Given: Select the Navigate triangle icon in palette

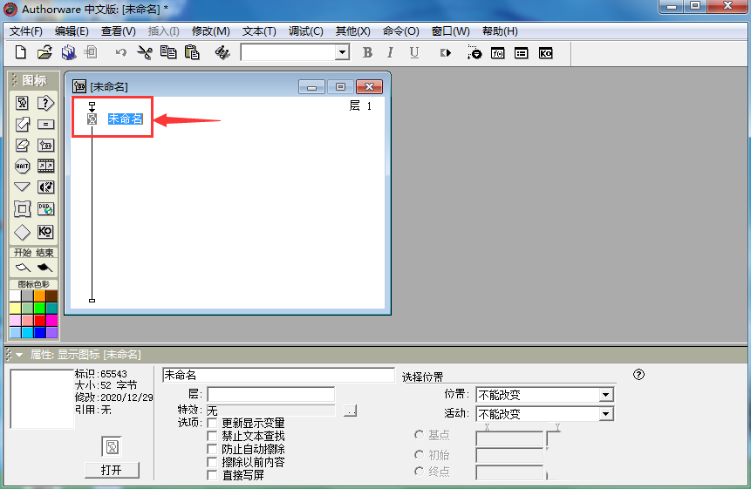Looking at the screenshot, I should coord(22,187).
